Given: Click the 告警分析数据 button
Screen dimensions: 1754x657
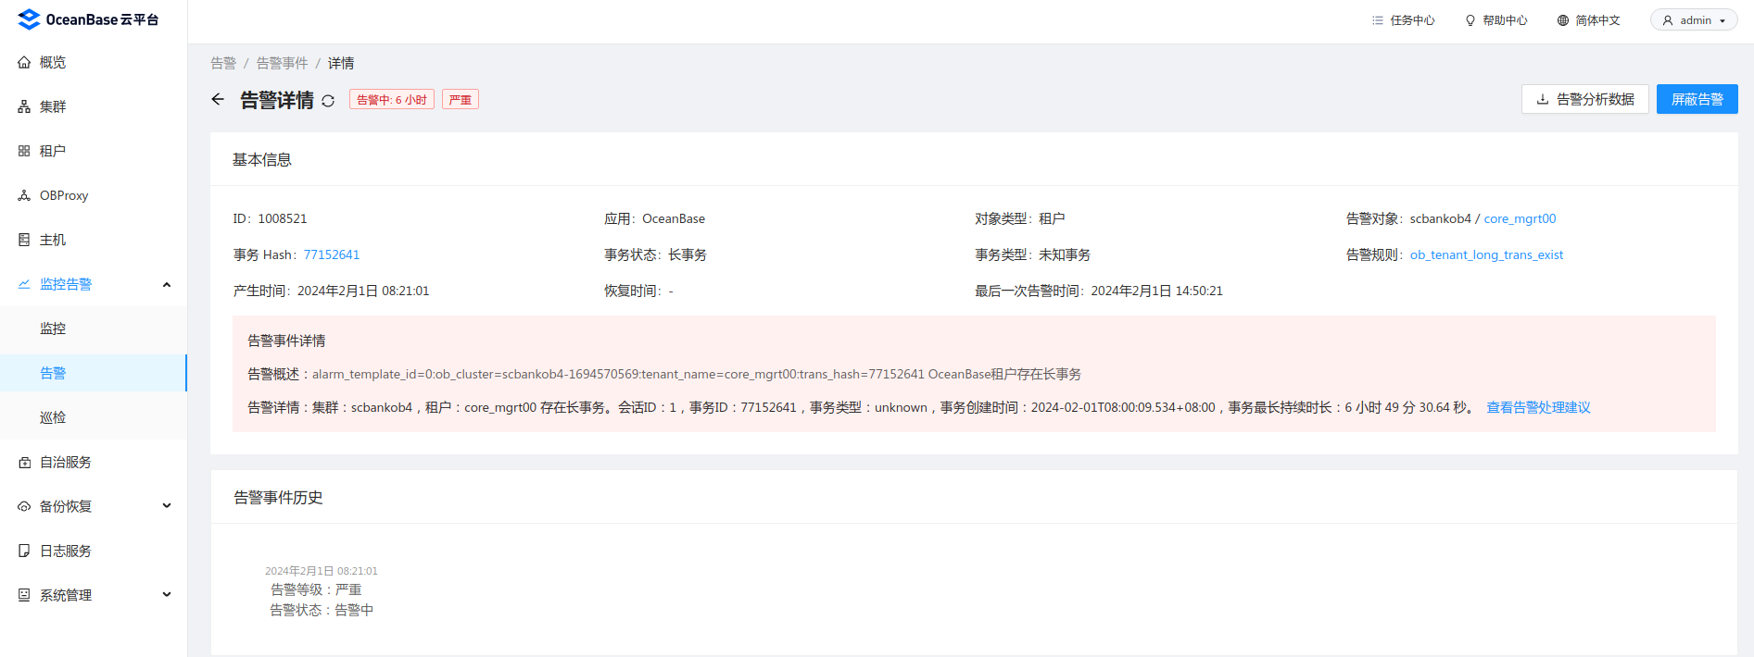Looking at the screenshot, I should [1584, 99].
